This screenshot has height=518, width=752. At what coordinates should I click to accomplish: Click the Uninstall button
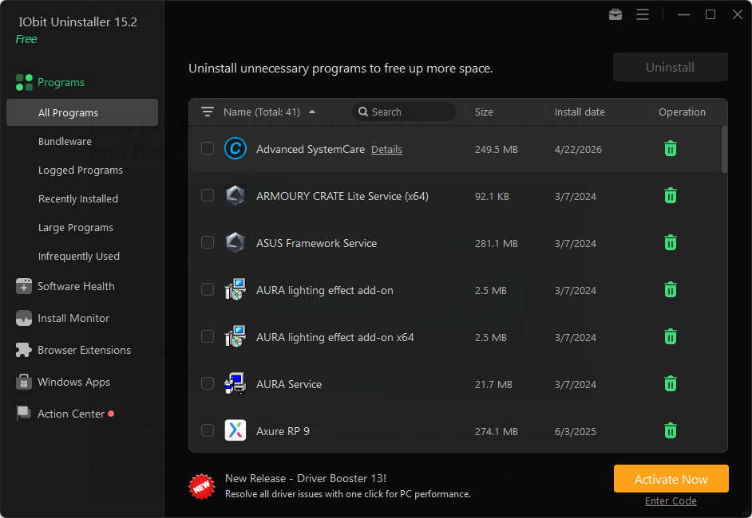click(x=670, y=67)
